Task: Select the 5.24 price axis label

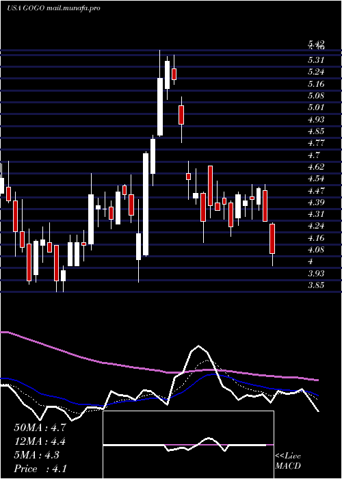Action: click(316, 72)
